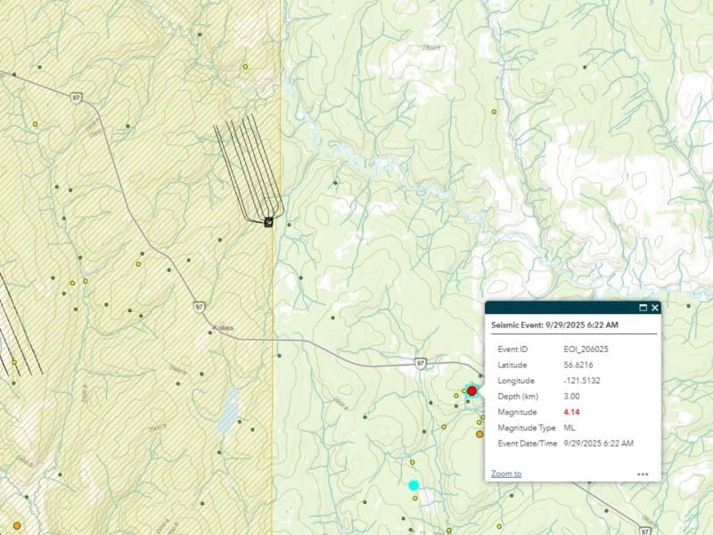
Task: Click the small blue lake south of Kobes
Action: point(228,412)
